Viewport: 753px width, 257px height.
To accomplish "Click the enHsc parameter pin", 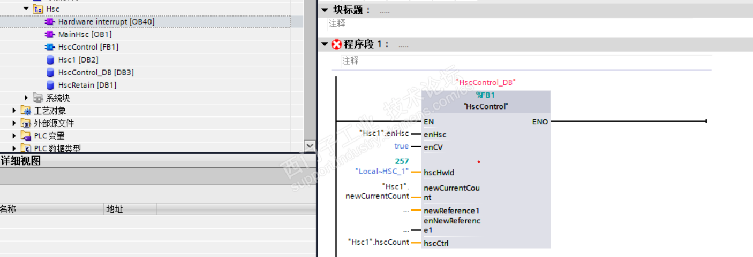I will tap(435, 135).
